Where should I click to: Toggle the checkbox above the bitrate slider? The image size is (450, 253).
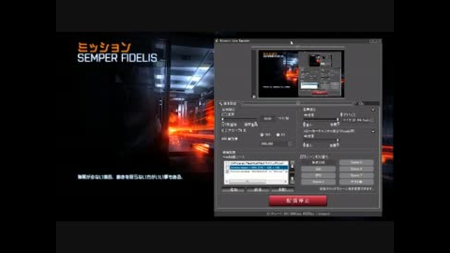(x=225, y=114)
